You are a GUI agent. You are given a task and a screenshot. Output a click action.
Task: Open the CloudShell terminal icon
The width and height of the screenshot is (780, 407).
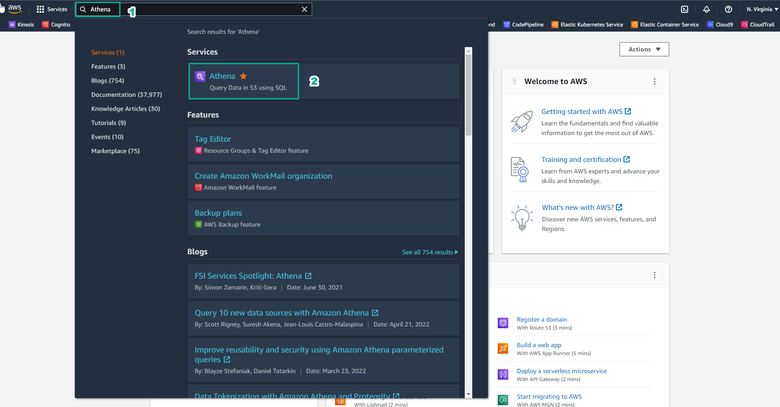[x=685, y=9]
